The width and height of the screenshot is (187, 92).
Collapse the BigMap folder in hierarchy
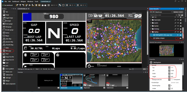coord(151,32)
